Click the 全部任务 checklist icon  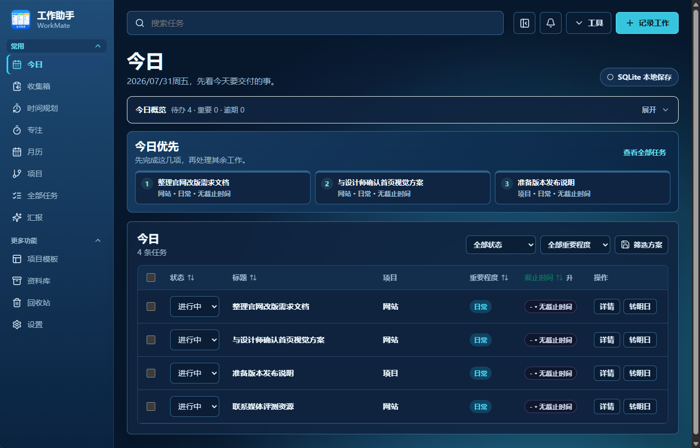click(17, 196)
